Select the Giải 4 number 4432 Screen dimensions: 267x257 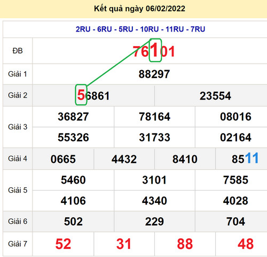click(x=124, y=159)
